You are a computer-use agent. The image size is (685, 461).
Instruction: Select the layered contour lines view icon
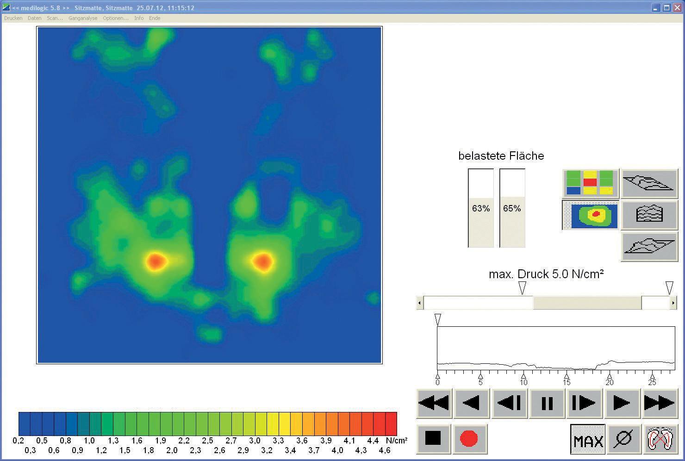[649, 215]
